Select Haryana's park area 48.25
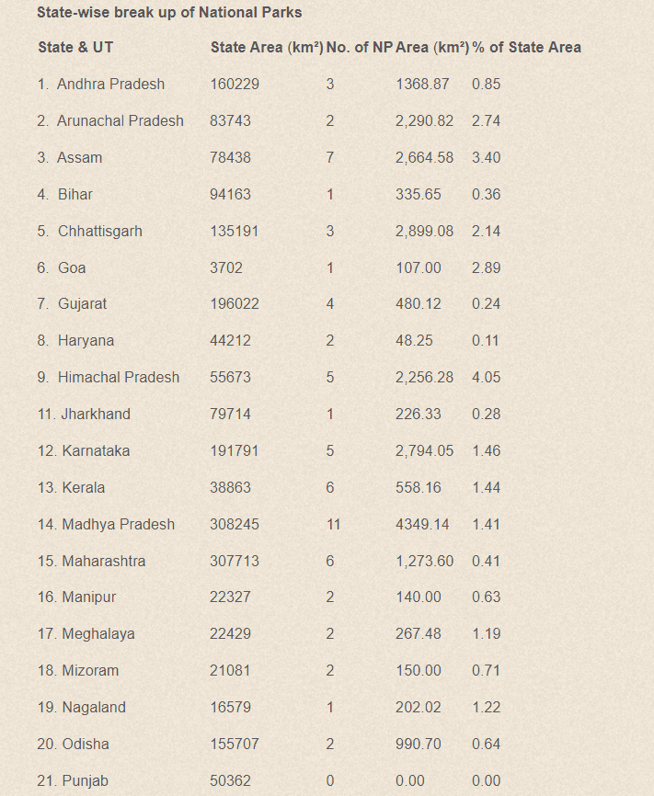The width and height of the screenshot is (654, 796). coord(414,340)
